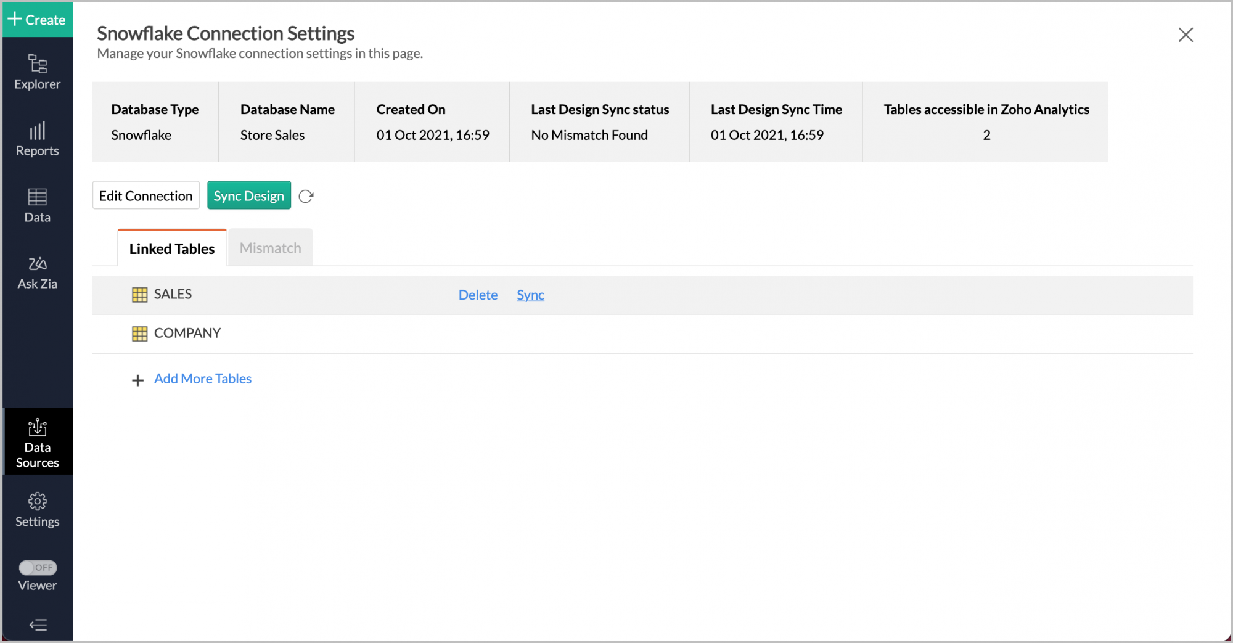Click the refresh icon beside Sync Design
The height and width of the screenshot is (643, 1233).
306,196
